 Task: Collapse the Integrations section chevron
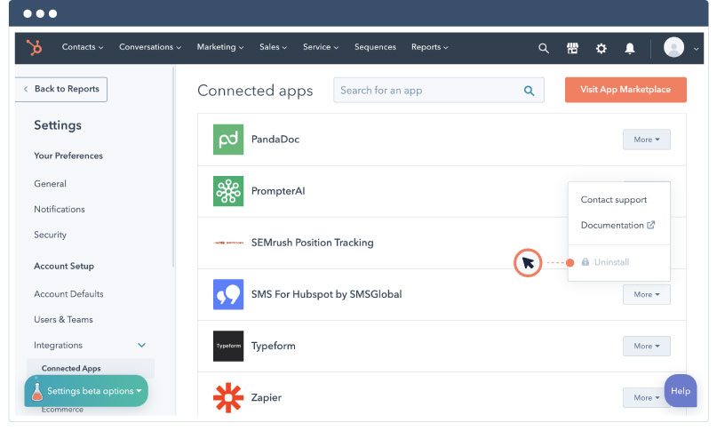click(142, 345)
